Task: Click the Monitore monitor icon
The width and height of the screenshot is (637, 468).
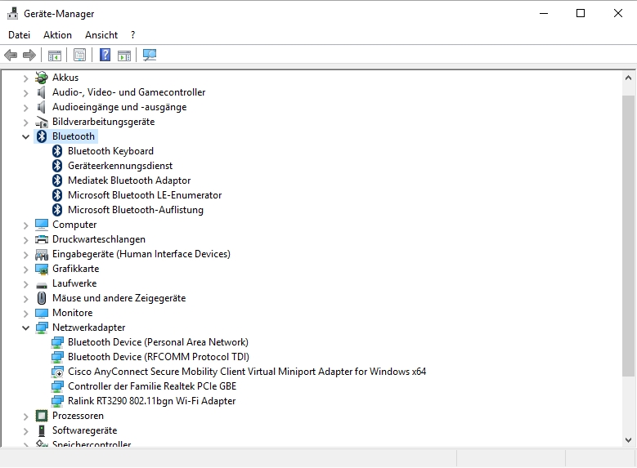Action: click(x=42, y=313)
